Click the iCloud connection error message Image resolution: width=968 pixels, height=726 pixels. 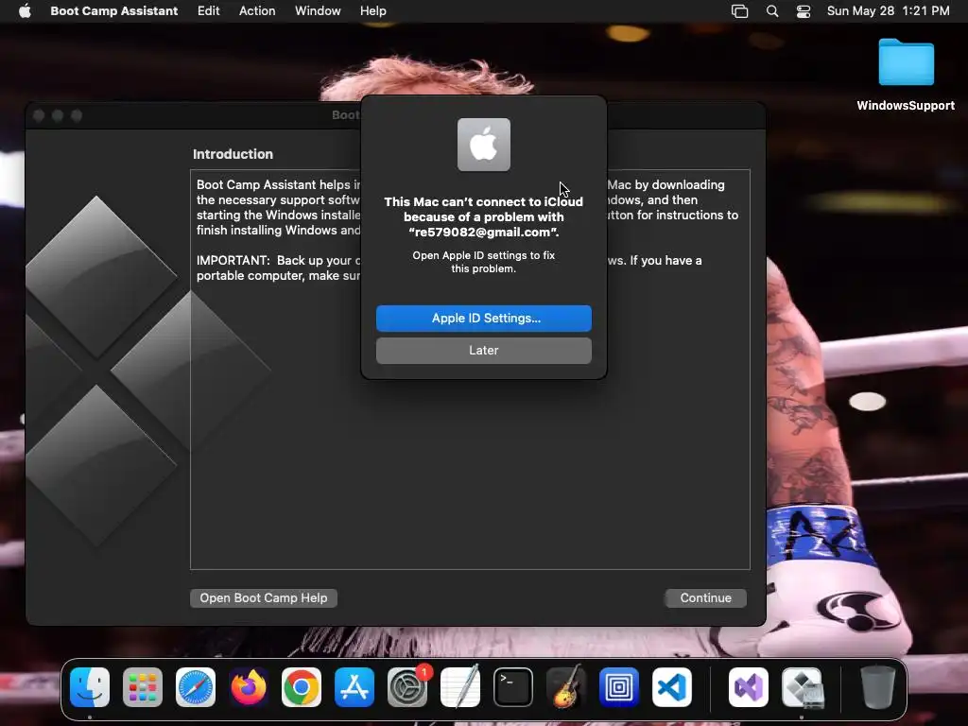(483, 216)
